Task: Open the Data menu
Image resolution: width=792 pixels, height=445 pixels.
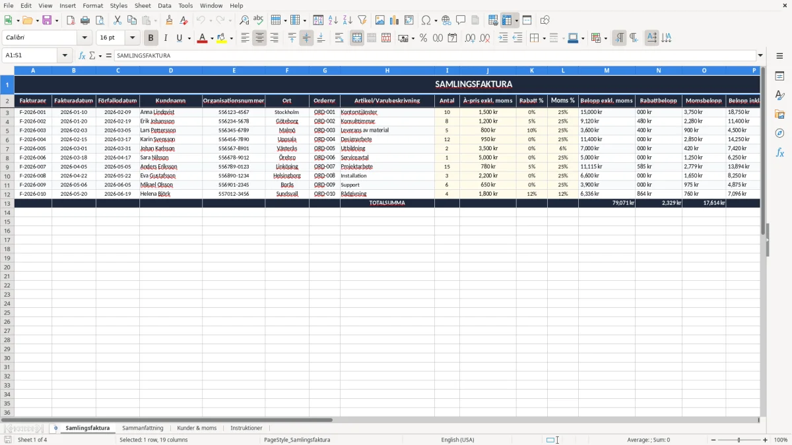Action: (x=164, y=5)
